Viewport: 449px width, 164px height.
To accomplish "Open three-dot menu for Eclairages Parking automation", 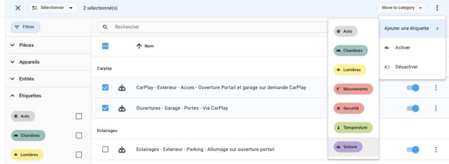I will [x=435, y=150].
